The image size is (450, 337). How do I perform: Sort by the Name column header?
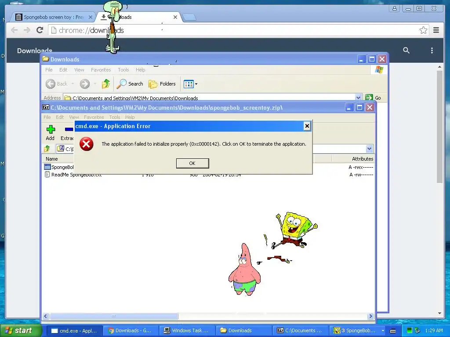(x=52, y=159)
